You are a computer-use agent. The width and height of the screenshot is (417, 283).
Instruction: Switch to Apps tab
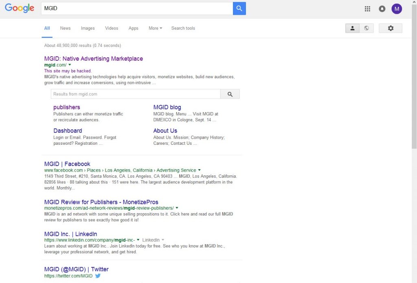pos(133,28)
